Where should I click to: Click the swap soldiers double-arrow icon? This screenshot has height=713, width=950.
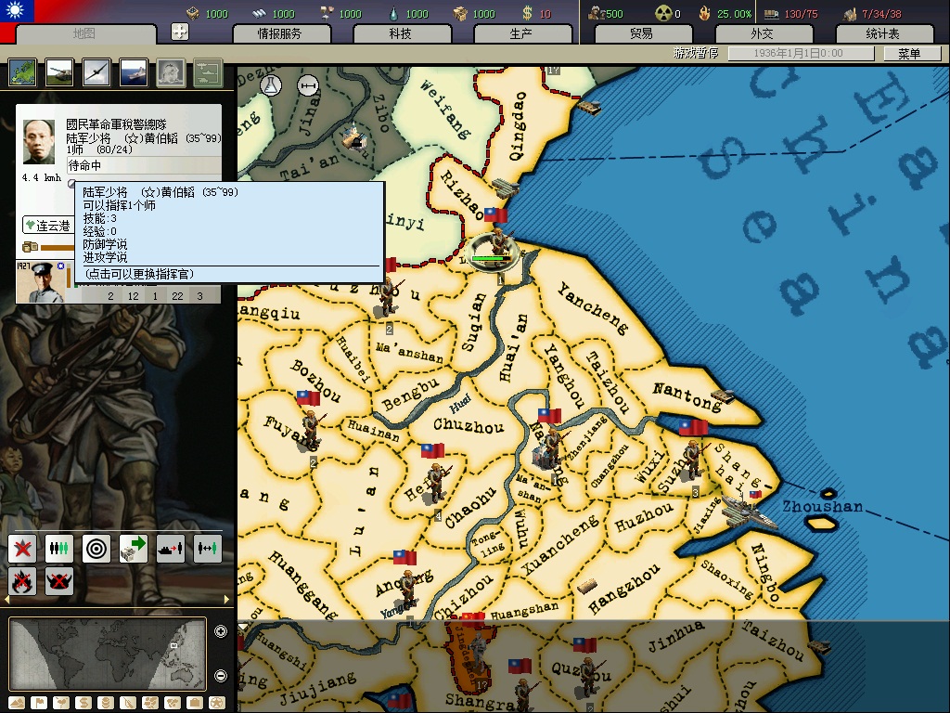tap(207, 549)
